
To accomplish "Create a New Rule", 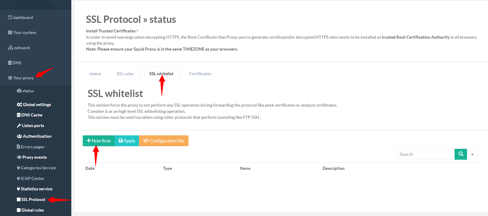I will tap(99, 141).
